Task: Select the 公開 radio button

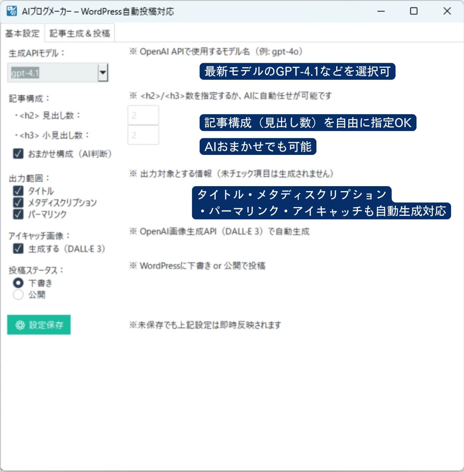Action: coord(18,295)
